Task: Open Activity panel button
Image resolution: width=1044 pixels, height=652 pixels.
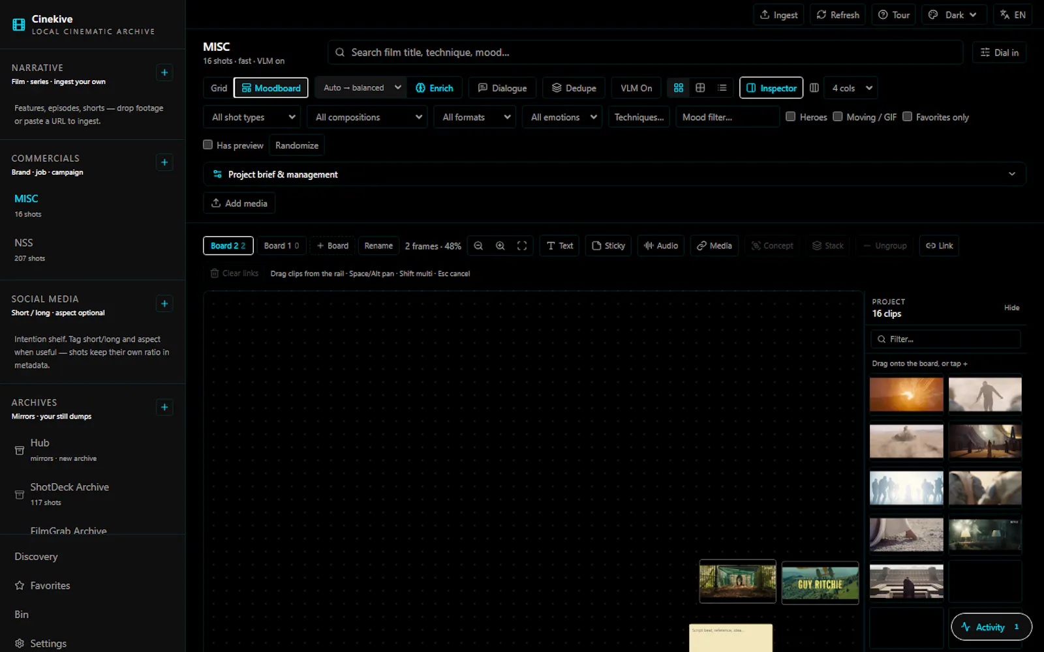Action: click(991, 627)
